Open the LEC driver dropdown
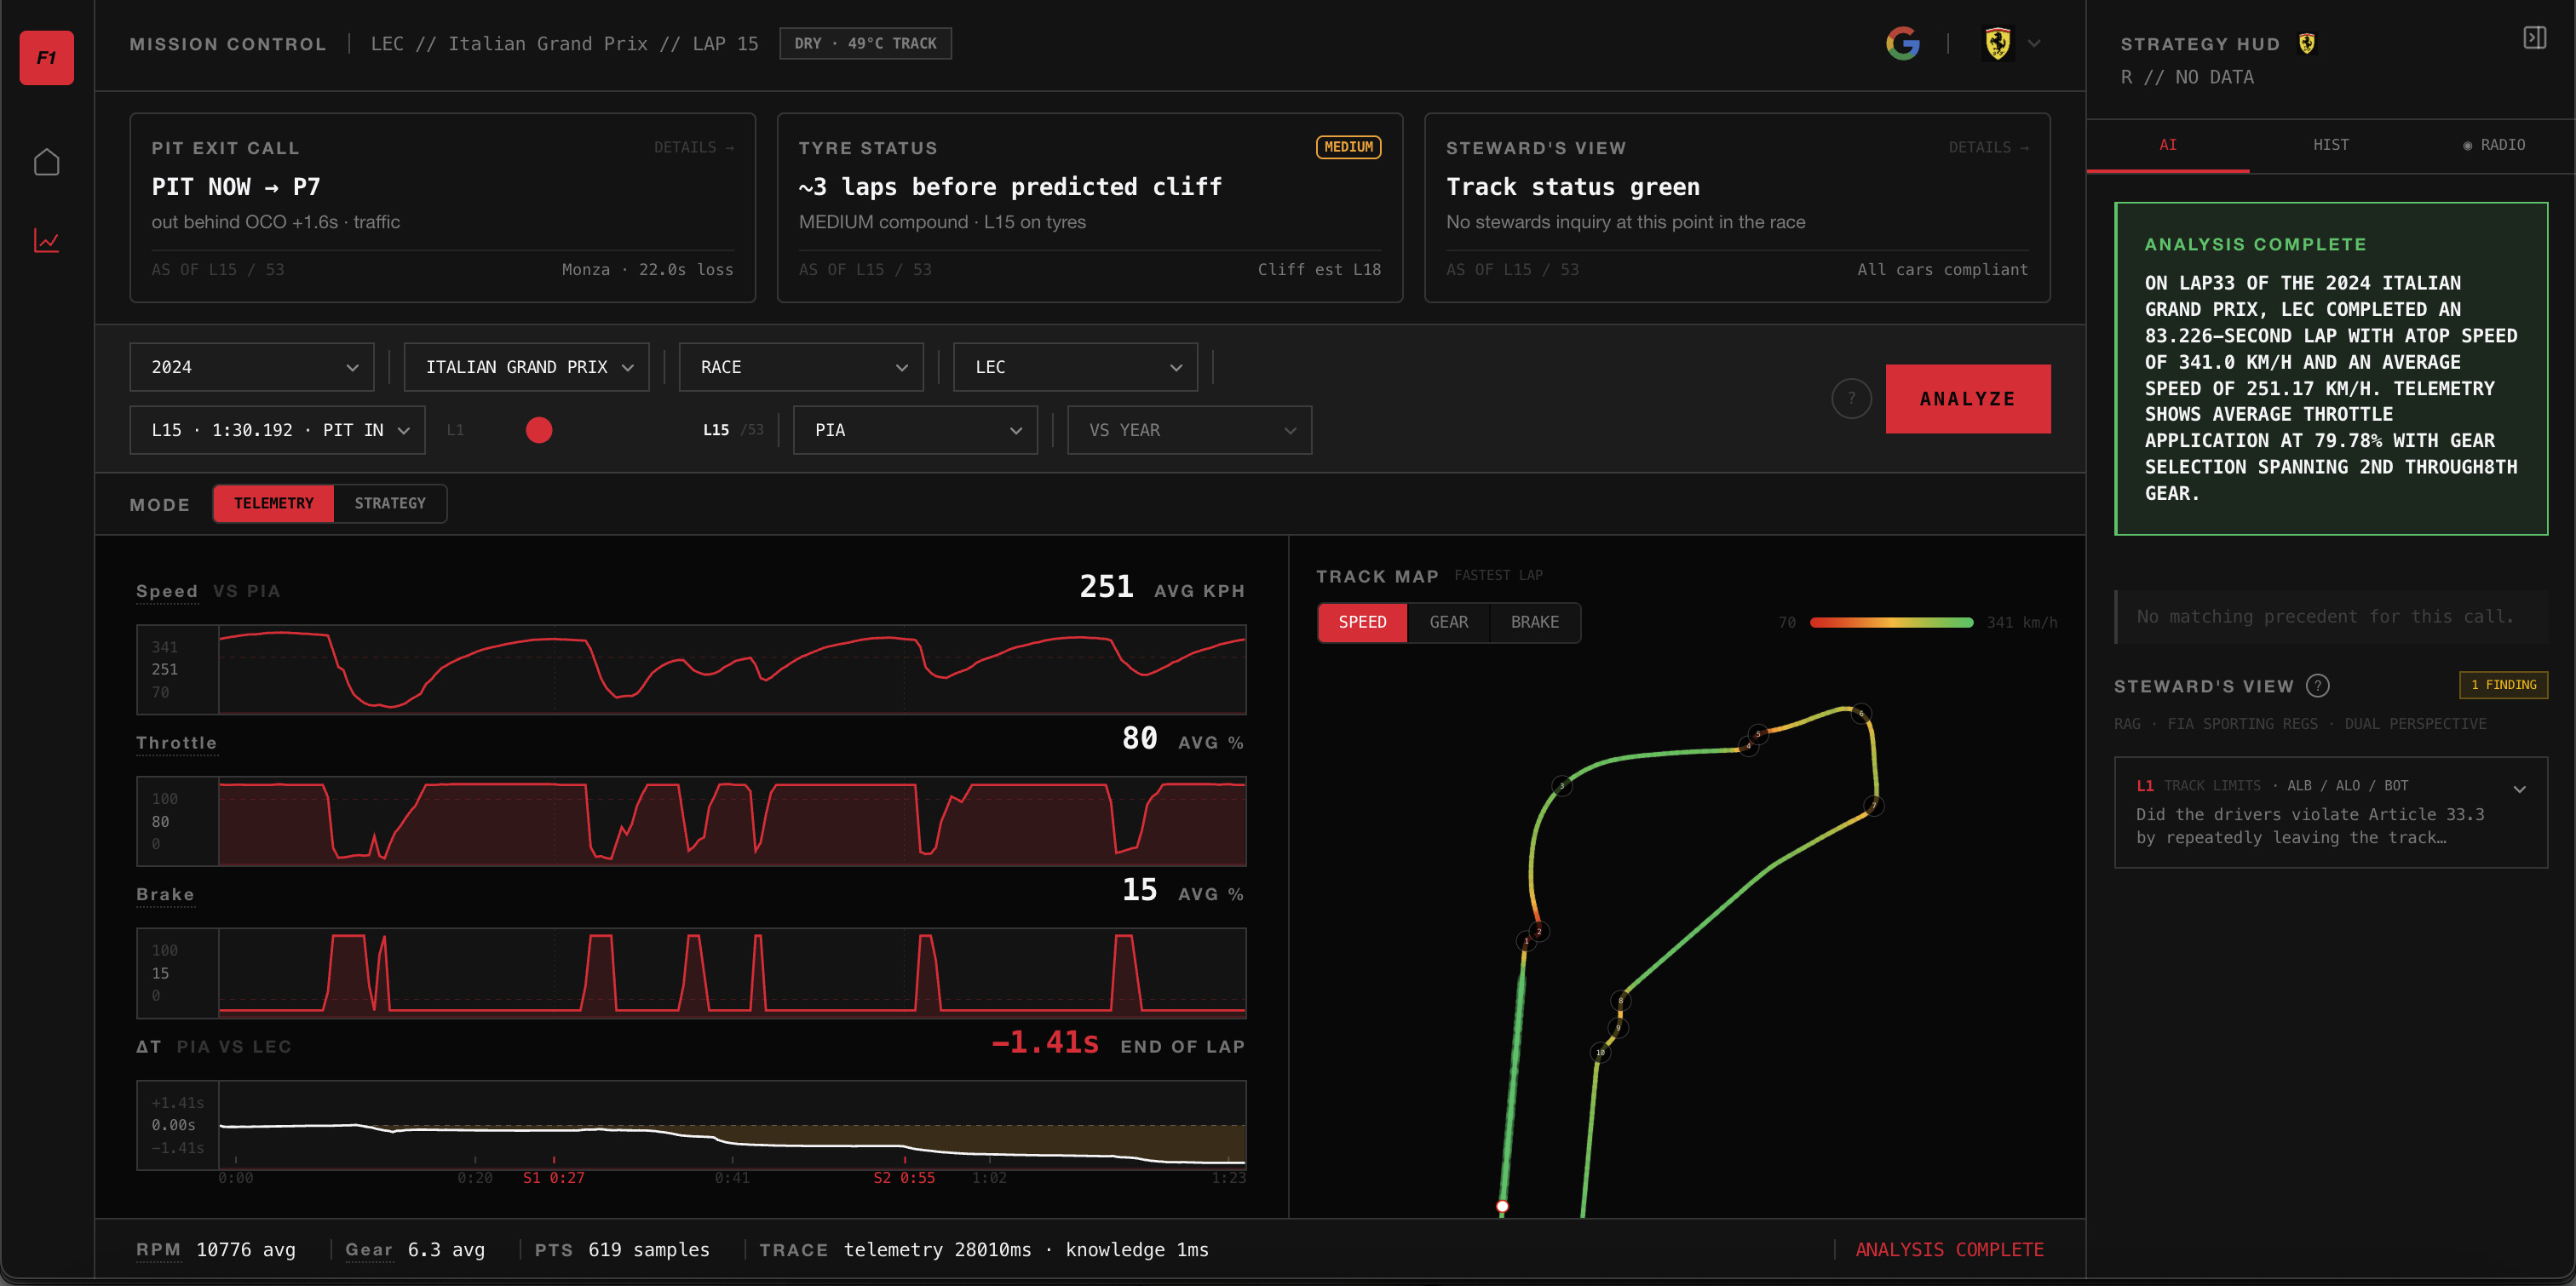The image size is (2576, 1286). (x=1075, y=367)
